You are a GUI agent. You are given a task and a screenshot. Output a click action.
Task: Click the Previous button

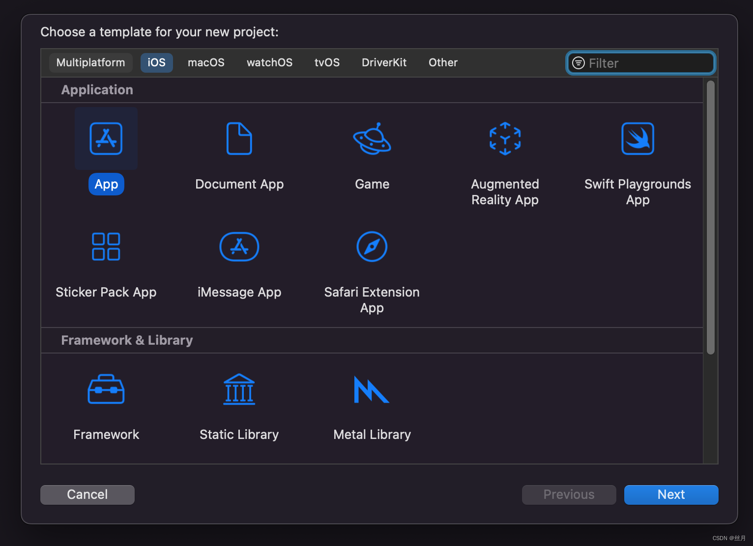tap(569, 494)
